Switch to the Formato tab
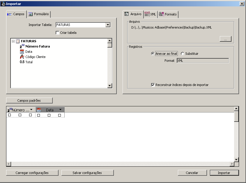Viewport: 246px width, 183px height. coord(168,14)
